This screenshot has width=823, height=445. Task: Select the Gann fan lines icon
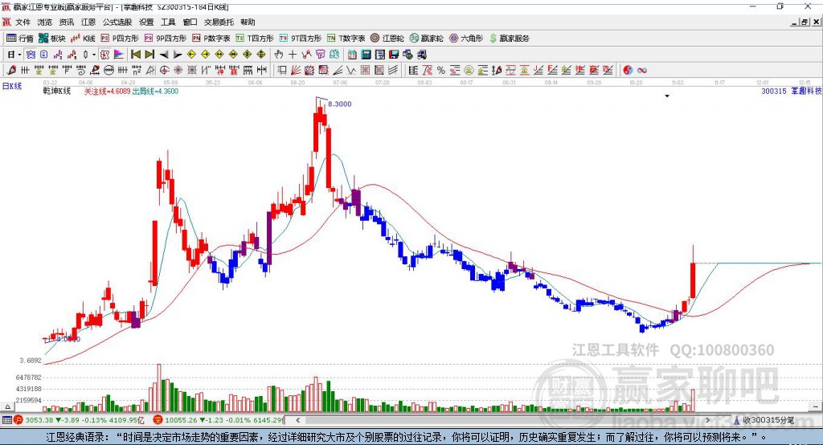(296, 71)
